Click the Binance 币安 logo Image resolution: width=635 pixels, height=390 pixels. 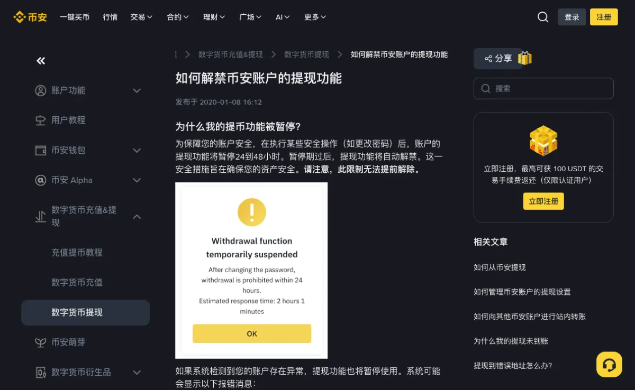coord(30,17)
